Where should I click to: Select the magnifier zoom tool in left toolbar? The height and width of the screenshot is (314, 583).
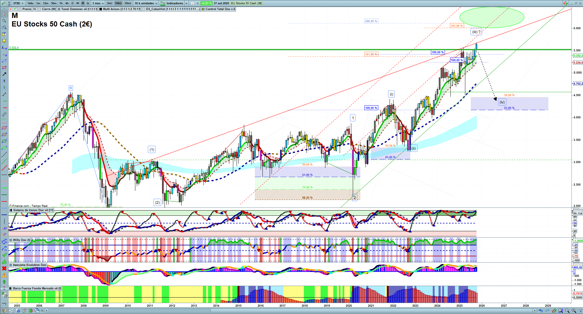tap(4, 21)
